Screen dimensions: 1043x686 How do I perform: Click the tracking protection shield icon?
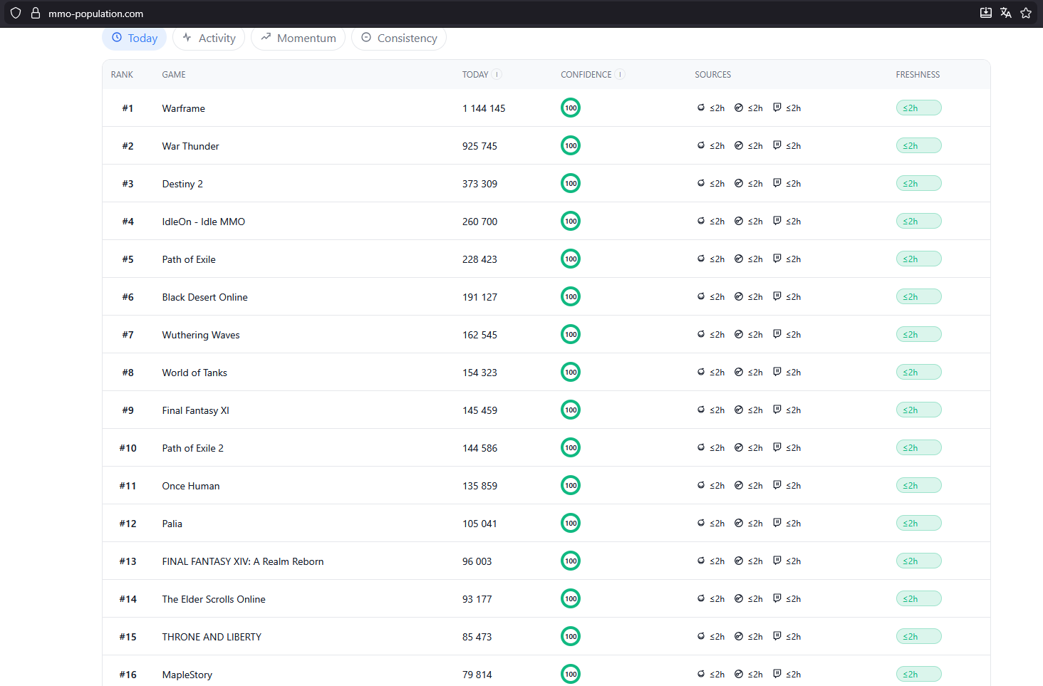[16, 13]
